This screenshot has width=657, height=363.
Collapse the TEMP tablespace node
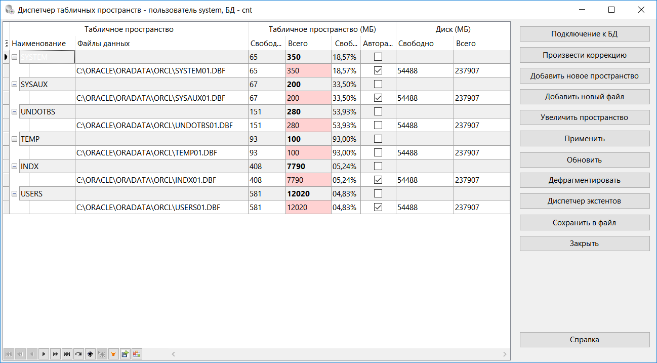click(x=14, y=139)
